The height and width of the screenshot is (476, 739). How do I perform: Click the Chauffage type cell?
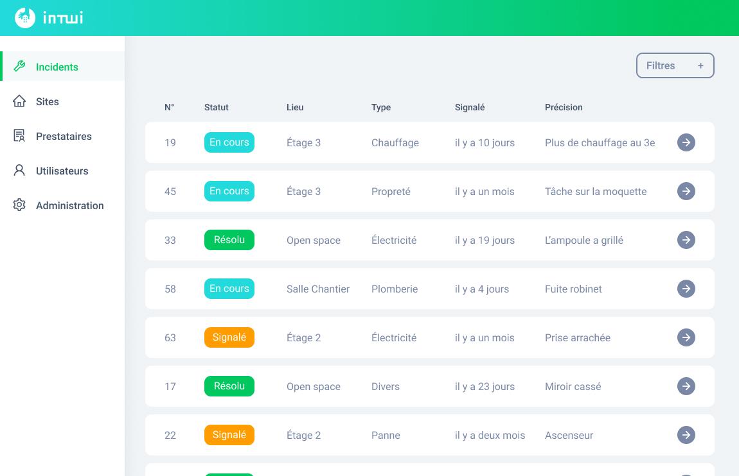tap(395, 142)
